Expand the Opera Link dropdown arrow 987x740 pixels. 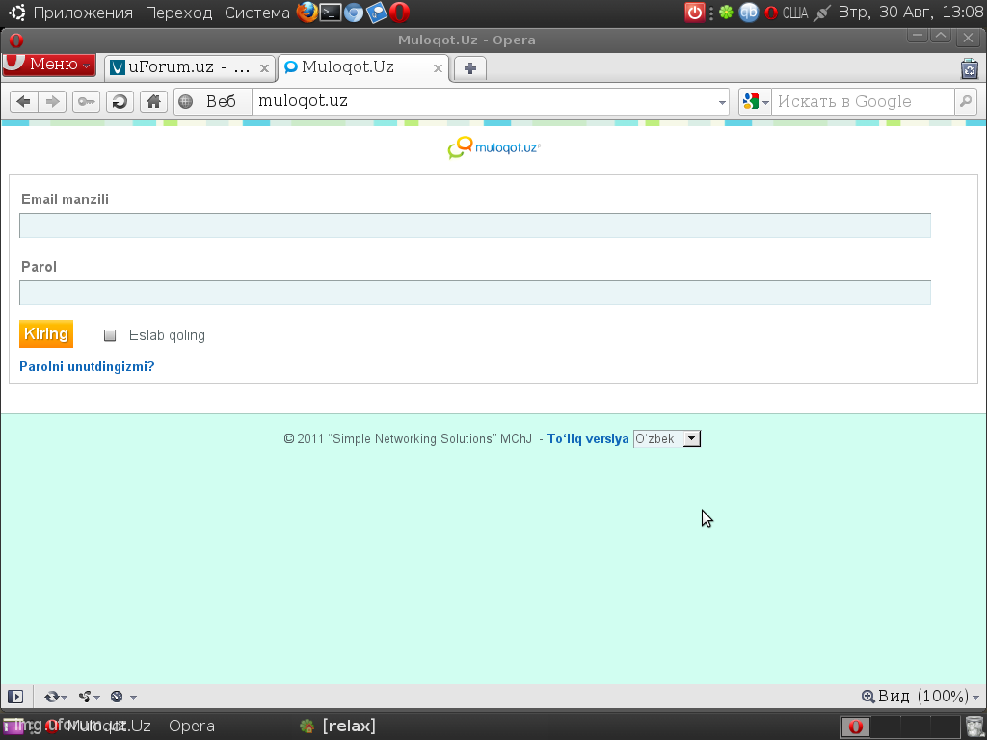click(65, 698)
